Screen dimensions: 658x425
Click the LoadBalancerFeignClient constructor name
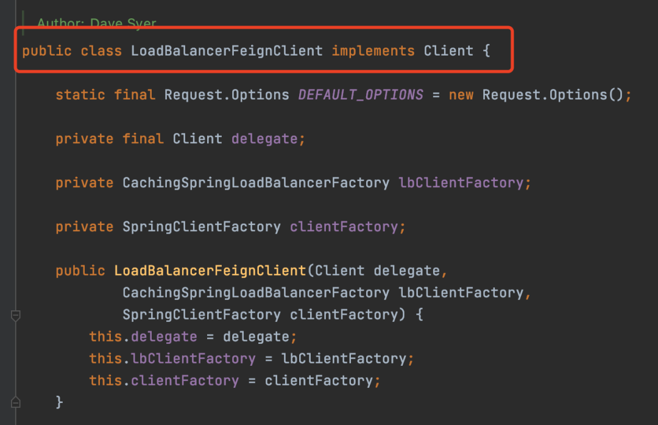[x=210, y=271]
